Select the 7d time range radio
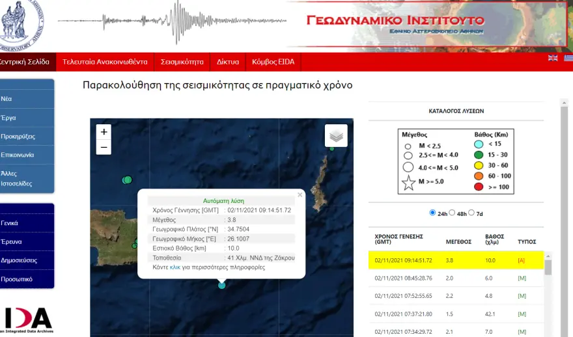This screenshot has width=573, height=337. pos(471,213)
